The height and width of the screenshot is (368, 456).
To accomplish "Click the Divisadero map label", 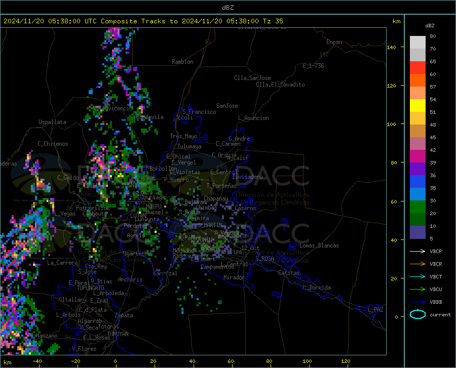I will coord(247,177).
